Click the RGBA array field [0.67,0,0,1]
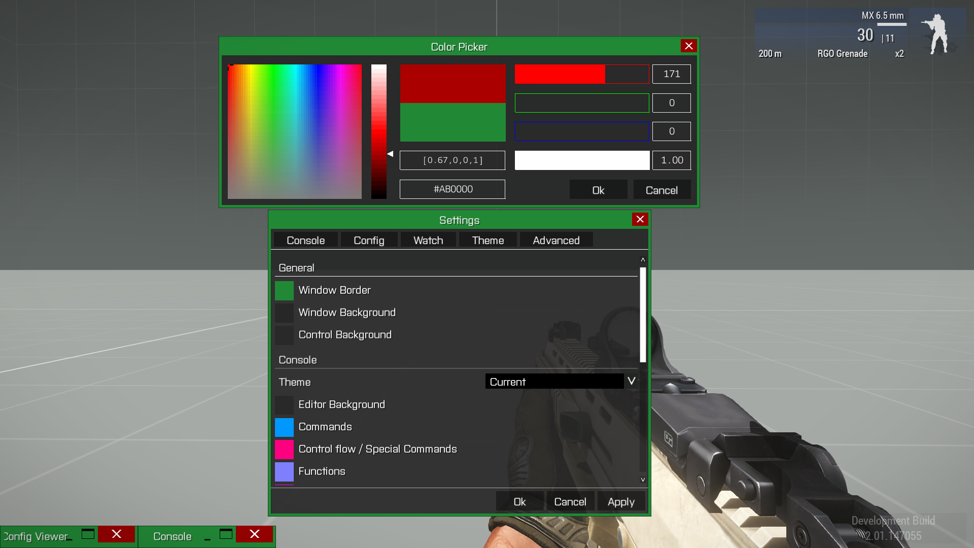 tap(453, 160)
